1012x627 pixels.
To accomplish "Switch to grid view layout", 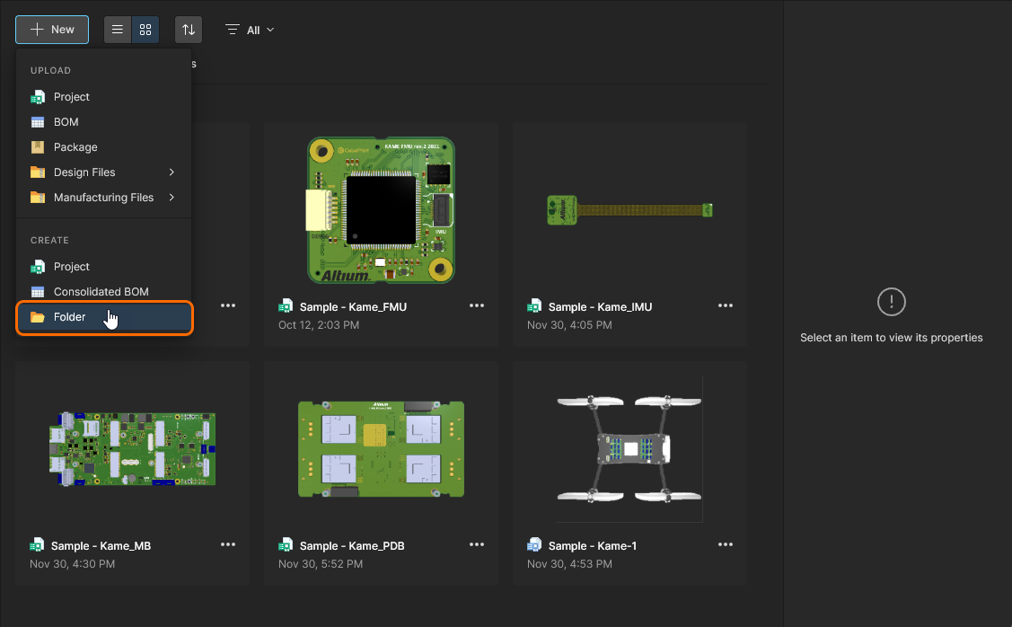I will 145,30.
